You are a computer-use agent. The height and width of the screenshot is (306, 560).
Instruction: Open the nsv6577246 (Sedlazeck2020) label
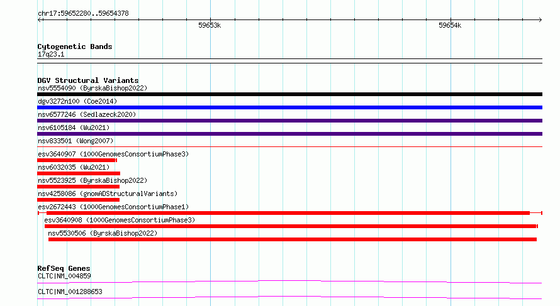click(x=87, y=114)
